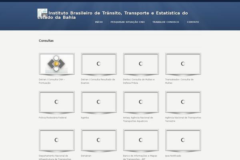
Task: Open Detran / Consulta Resultado de Exames link
Action: coord(98,81)
